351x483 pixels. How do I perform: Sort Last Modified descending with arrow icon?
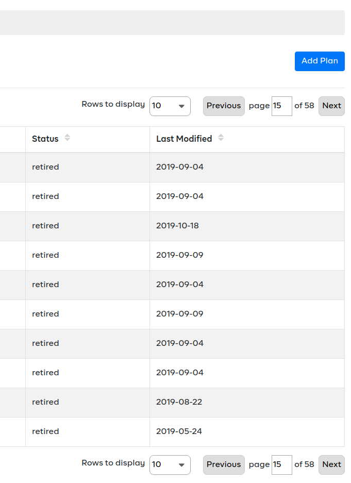pos(221,140)
